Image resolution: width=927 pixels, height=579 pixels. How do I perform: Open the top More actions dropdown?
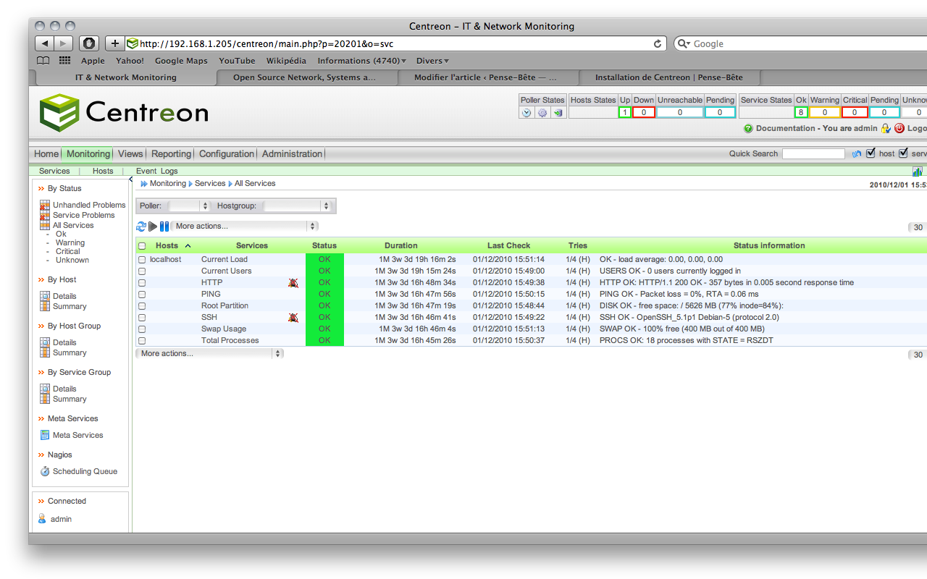tap(245, 227)
